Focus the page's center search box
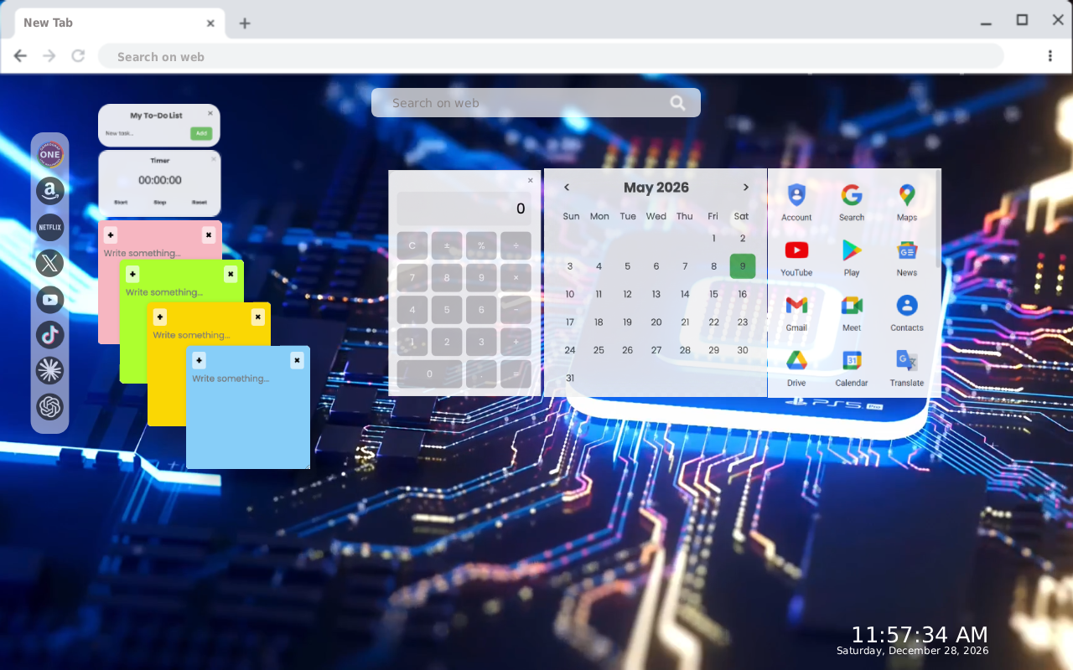 coord(536,103)
